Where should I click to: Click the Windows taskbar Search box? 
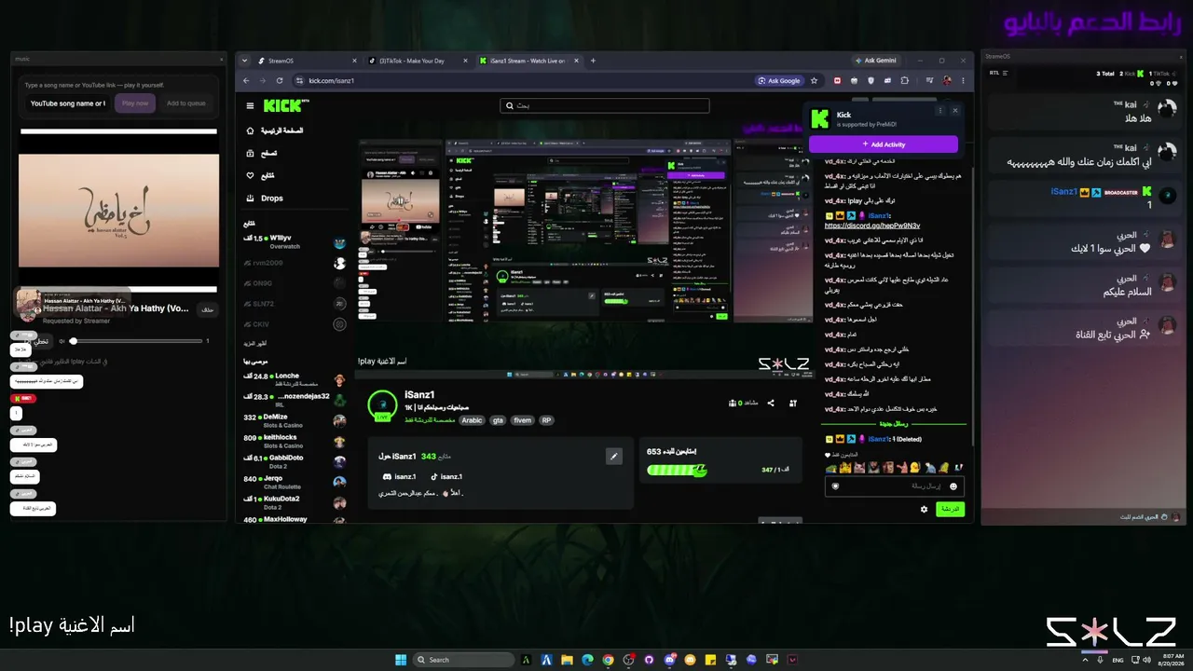pos(463,660)
